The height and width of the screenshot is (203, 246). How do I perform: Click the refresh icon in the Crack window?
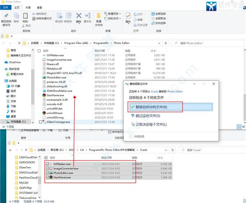[x=173, y=150]
